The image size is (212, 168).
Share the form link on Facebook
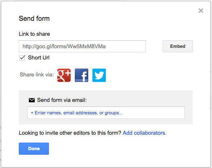(82, 75)
